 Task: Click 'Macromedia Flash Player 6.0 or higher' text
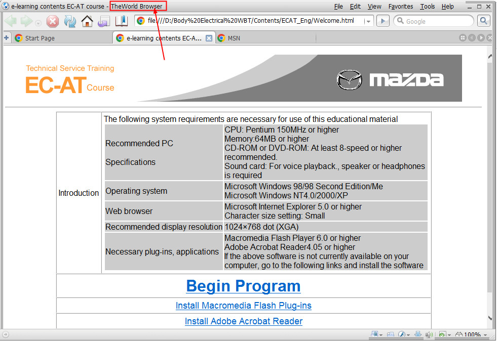(292, 238)
